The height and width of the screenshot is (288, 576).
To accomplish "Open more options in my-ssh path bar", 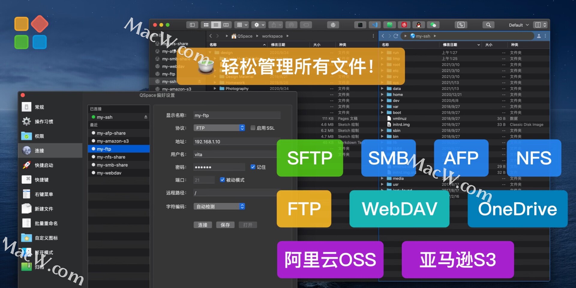I will pyautogui.click(x=545, y=36).
